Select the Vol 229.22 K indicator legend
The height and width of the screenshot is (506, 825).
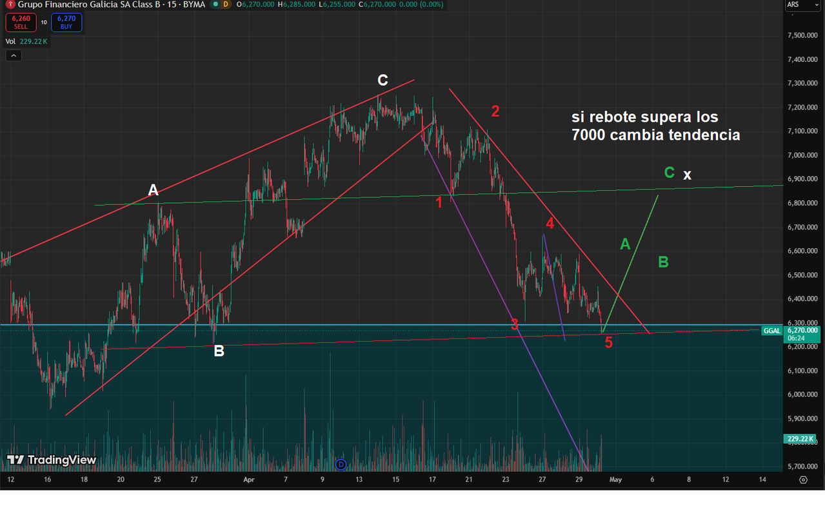pyautogui.click(x=26, y=41)
